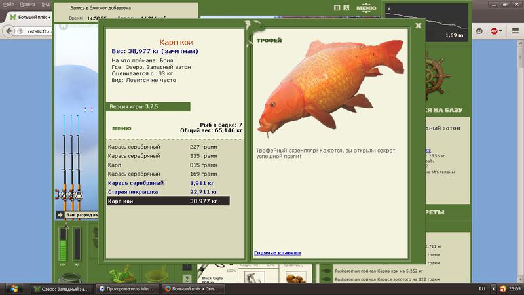
Task: Open the top МЕНЮ game menu
Action: coord(366,8)
